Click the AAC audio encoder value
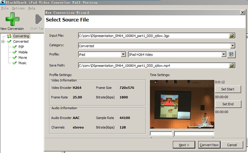This screenshot has width=248, height=153. pyautogui.click(x=76, y=118)
